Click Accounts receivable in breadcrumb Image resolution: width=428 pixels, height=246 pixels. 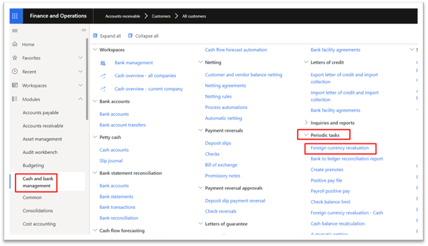pyautogui.click(x=123, y=16)
